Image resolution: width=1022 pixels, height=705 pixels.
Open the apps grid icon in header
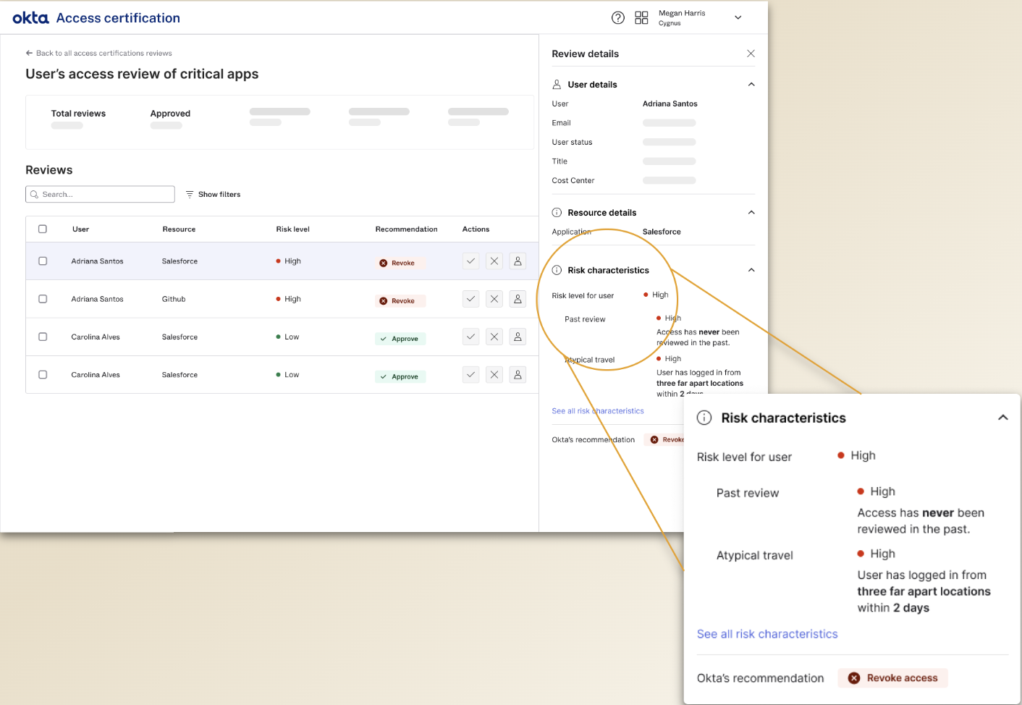point(641,18)
